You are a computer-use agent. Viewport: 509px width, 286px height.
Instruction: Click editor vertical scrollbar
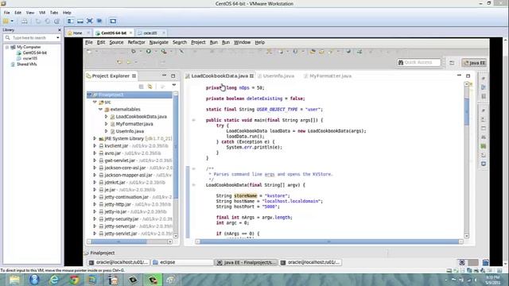467,112
